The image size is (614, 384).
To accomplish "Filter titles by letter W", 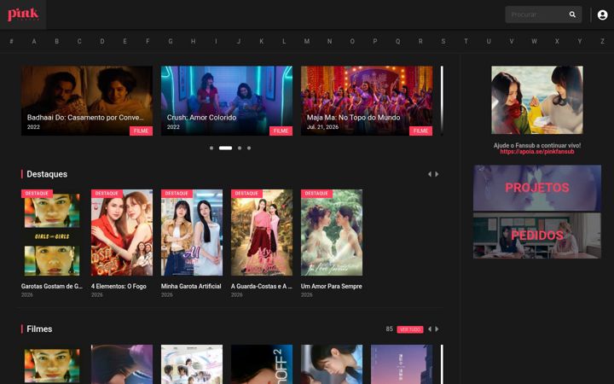I will tap(534, 41).
